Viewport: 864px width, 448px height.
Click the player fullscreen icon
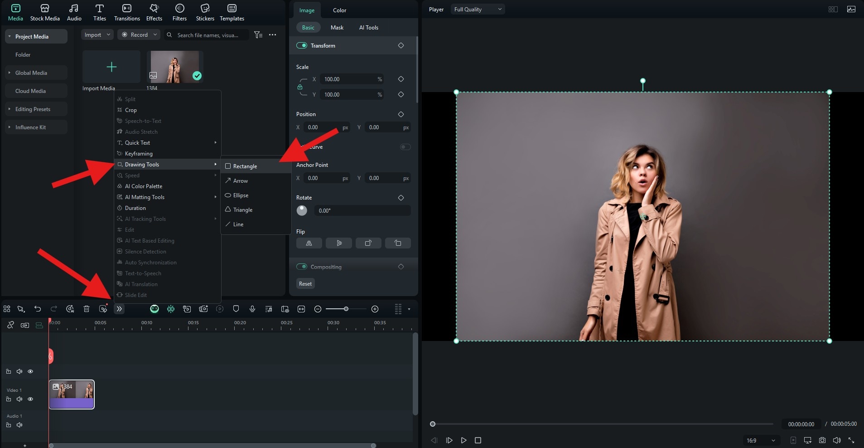[851, 440]
